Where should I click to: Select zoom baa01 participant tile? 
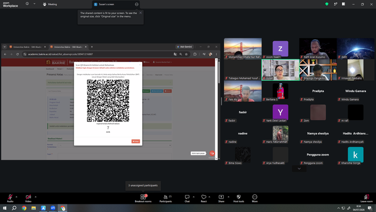coord(280,48)
